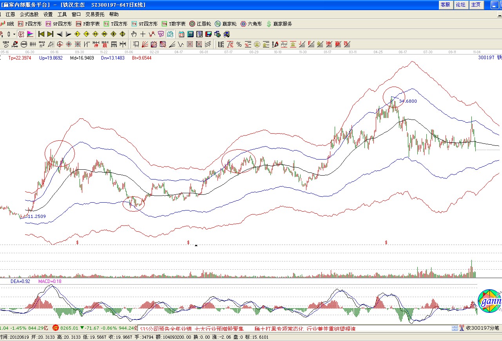This screenshot has width=502, height=341.
Task: Click the percent (%) line tool
Action: pos(239,44)
